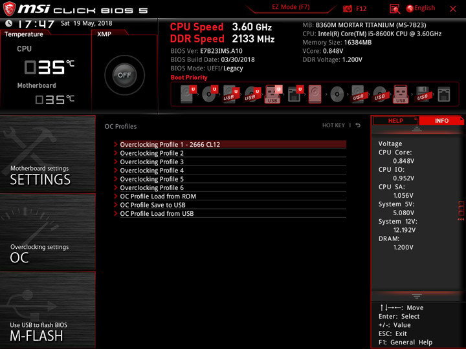Open the BIOS search magnifier icon
Viewport: 466px width, 349px height.
[395, 9]
